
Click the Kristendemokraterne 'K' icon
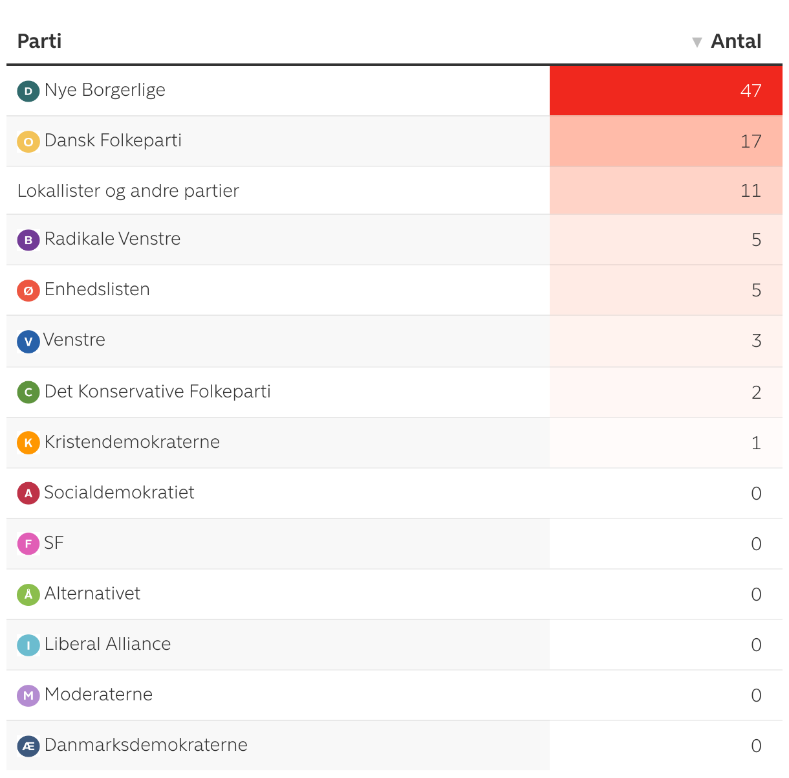coord(28,443)
